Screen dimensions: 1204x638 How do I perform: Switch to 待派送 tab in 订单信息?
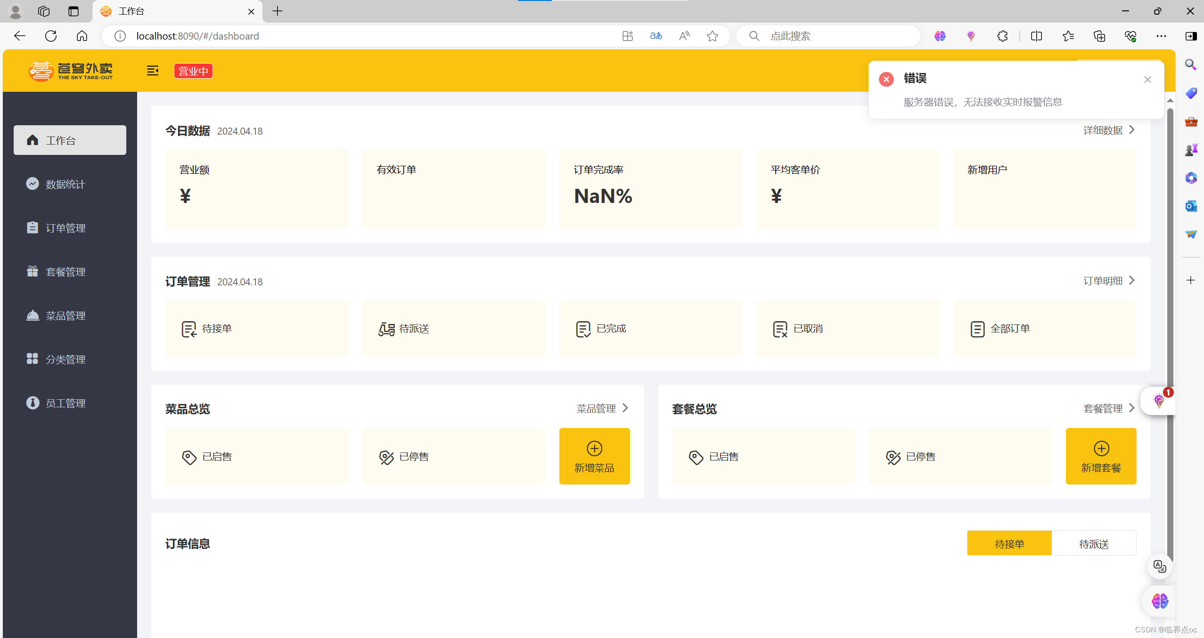(1094, 543)
